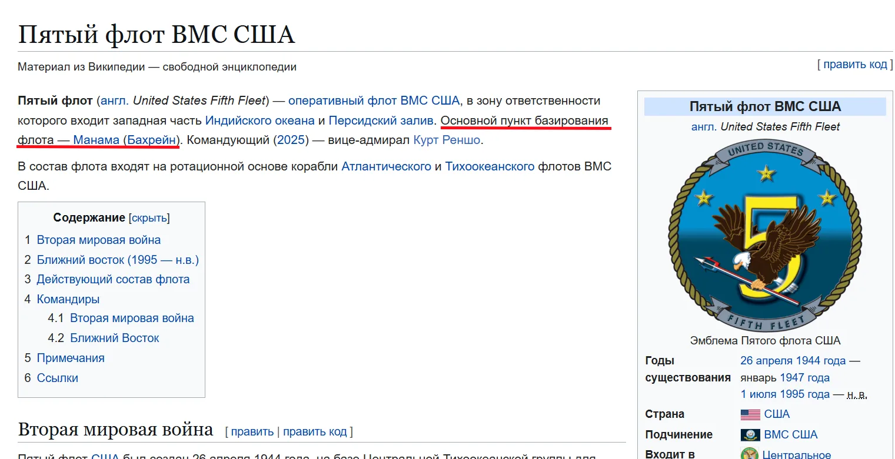This screenshot has height=459, width=895.
Task: Click the Central Command emblem icon
Action: point(750,454)
